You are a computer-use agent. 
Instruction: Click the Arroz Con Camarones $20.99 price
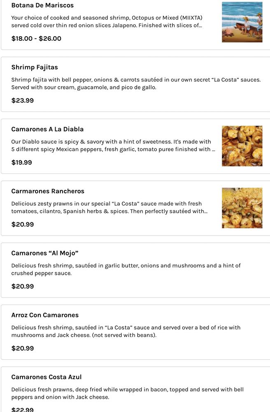click(23, 349)
